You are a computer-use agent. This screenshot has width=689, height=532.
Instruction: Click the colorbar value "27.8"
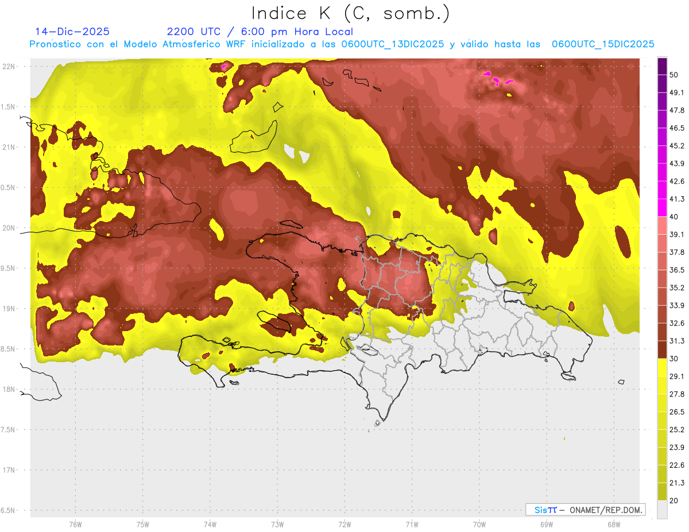click(677, 394)
